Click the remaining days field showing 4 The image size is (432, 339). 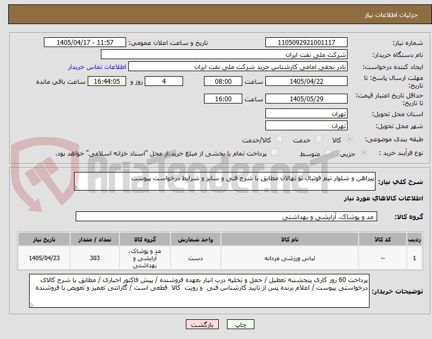[164, 82]
